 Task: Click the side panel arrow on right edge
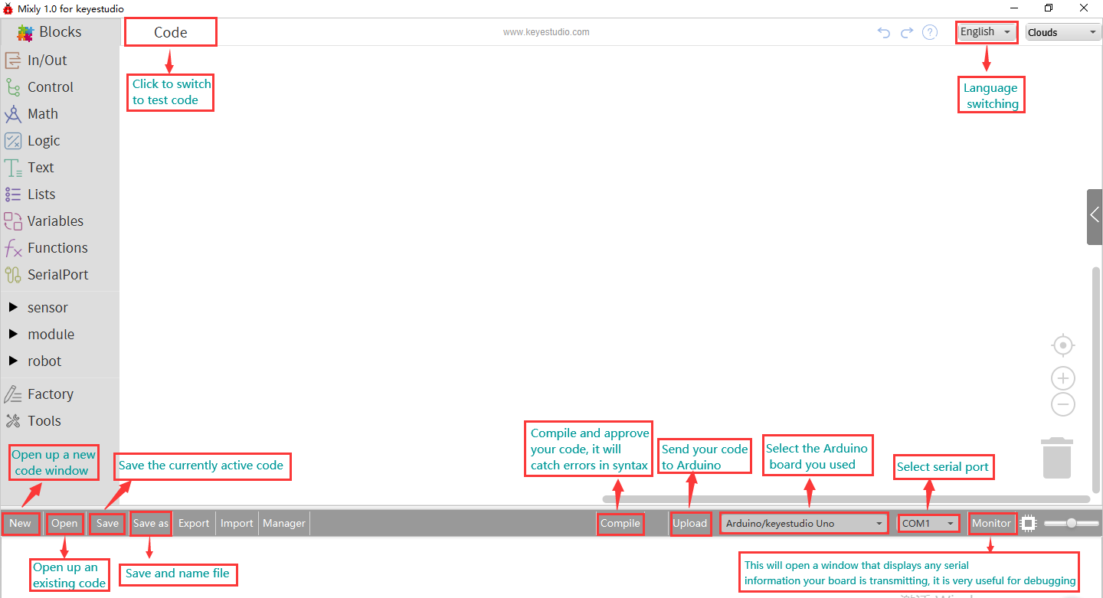(1095, 217)
